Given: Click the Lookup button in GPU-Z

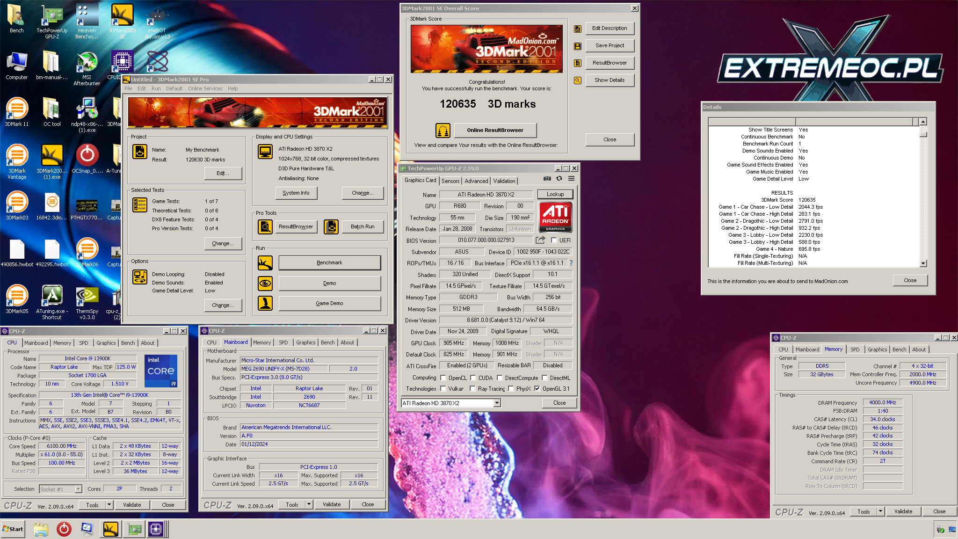Looking at the screenshot, I should (555, 194).
